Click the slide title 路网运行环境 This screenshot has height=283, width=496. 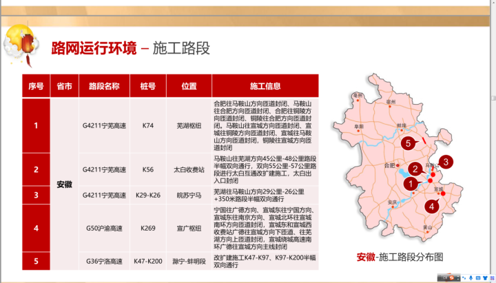click(x=94, y=48)
